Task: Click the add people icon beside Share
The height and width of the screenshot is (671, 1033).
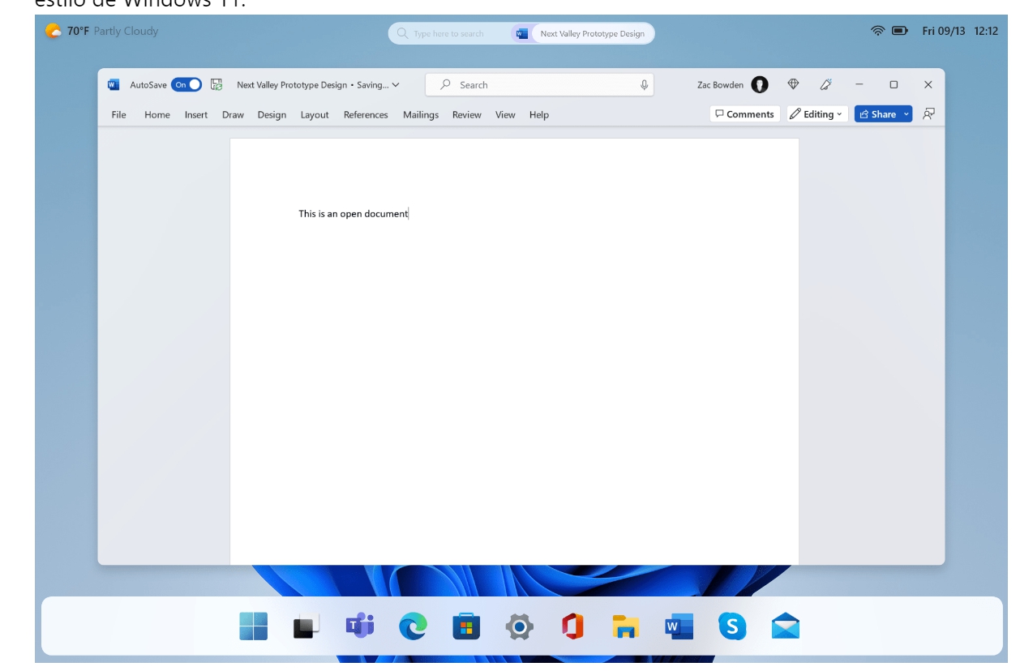Action: (x=927, y=113)
